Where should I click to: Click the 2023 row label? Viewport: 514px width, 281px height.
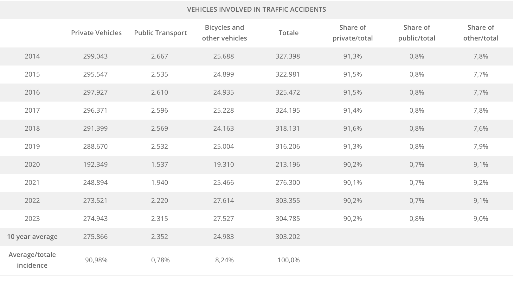coord(32,219)
